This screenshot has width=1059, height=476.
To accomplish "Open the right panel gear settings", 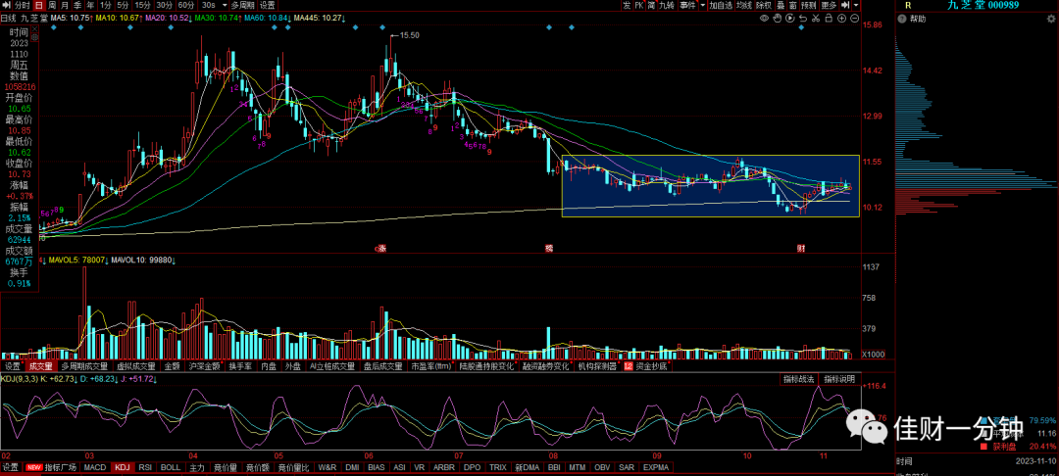I will pos(1051,19).
